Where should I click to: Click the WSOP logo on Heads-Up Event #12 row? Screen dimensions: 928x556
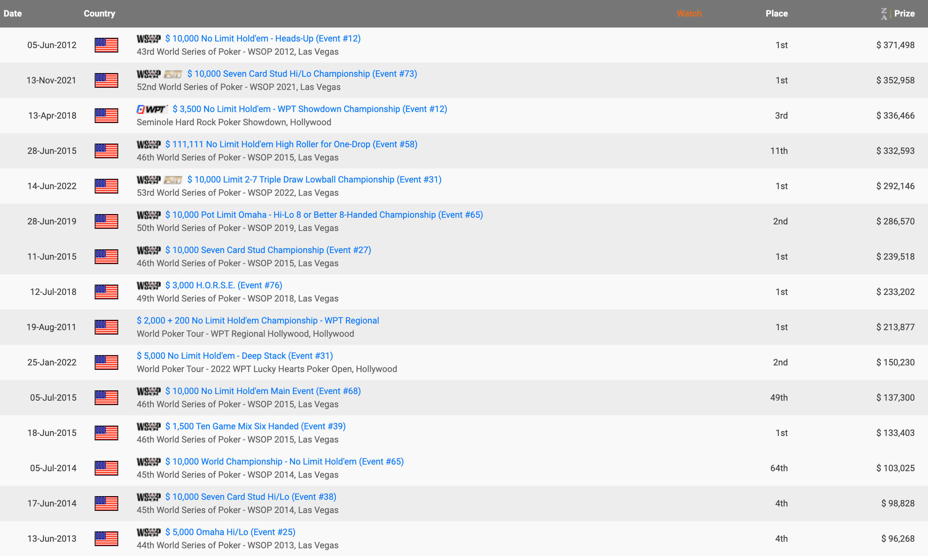tap(148, 39)
